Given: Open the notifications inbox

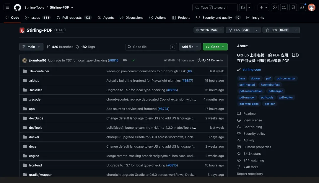Looking at the screenshot, I should [x=302, y=7].
